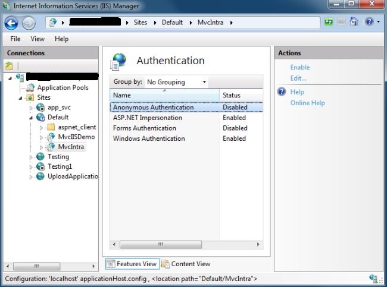Click the aspnet_client folder icon

click(51, 127)
